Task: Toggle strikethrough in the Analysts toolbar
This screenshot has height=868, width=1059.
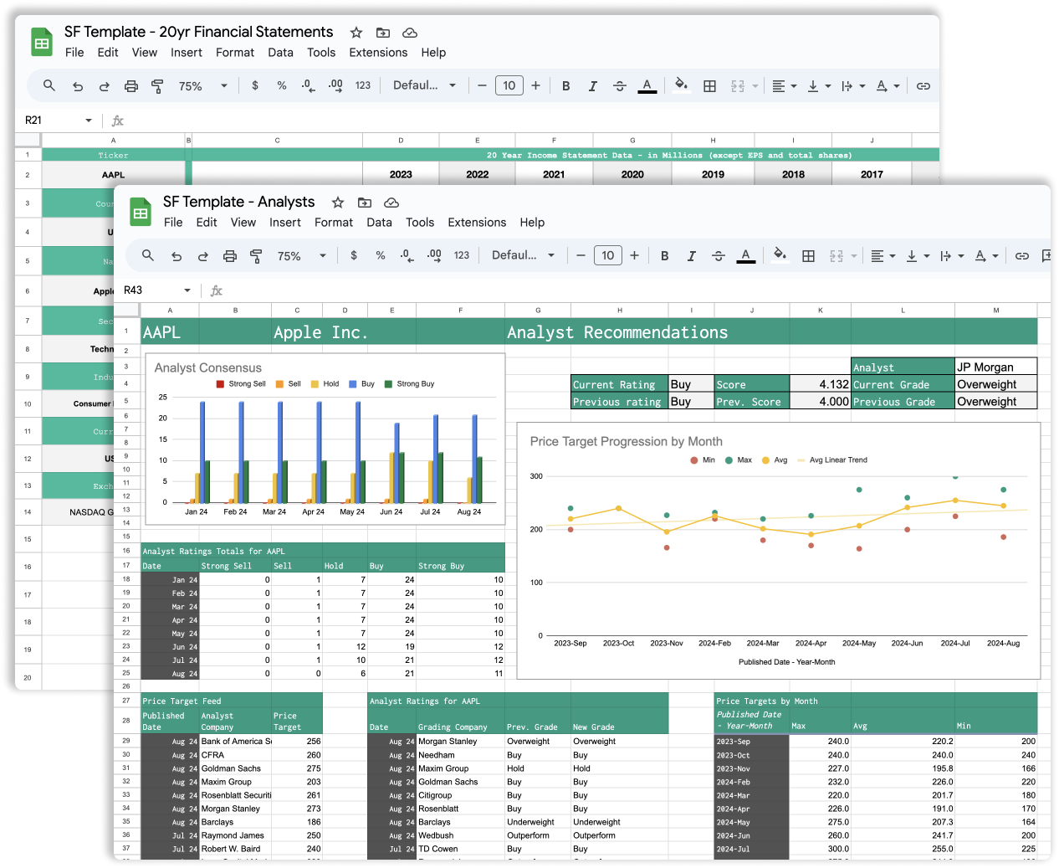Action: tap(718, 255)
